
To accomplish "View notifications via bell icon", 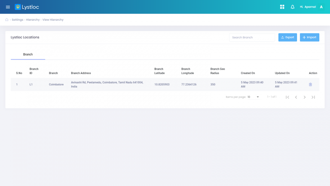I will click(293, 7).
